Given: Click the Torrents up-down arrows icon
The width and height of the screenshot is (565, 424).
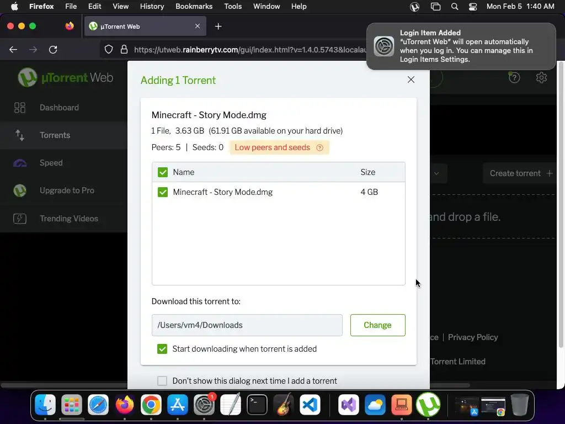Looking at the screenshot, I should (x=20, y=135).
